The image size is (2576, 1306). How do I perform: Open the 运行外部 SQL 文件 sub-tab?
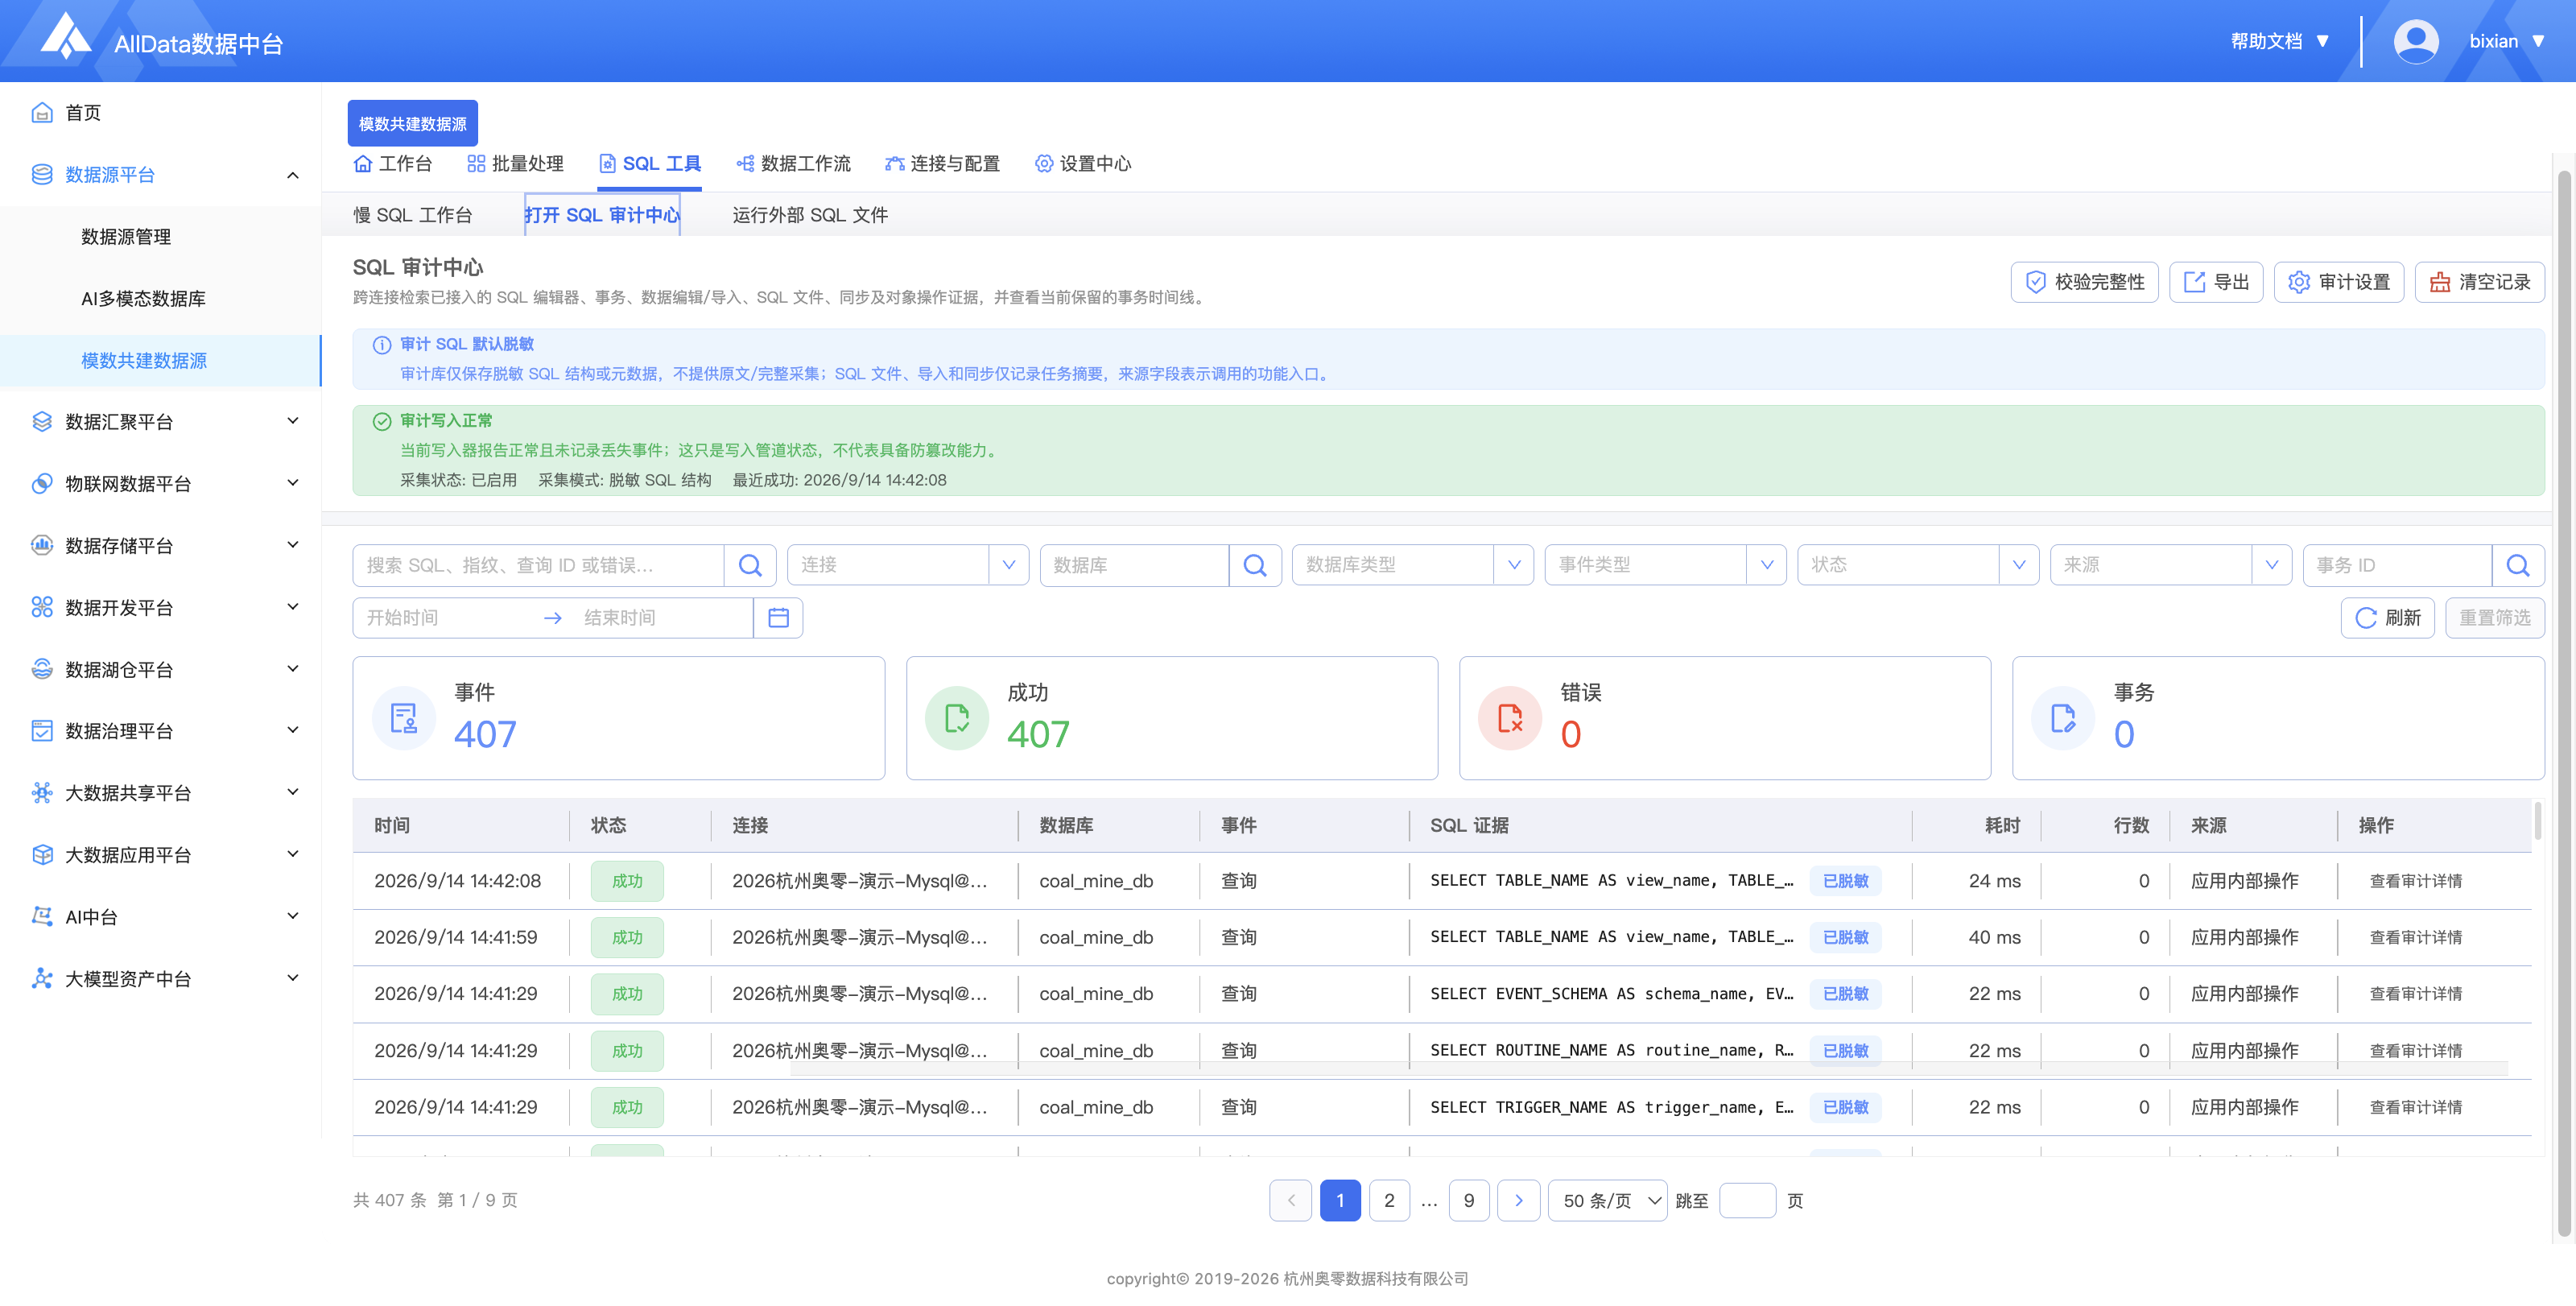point(810,215)
